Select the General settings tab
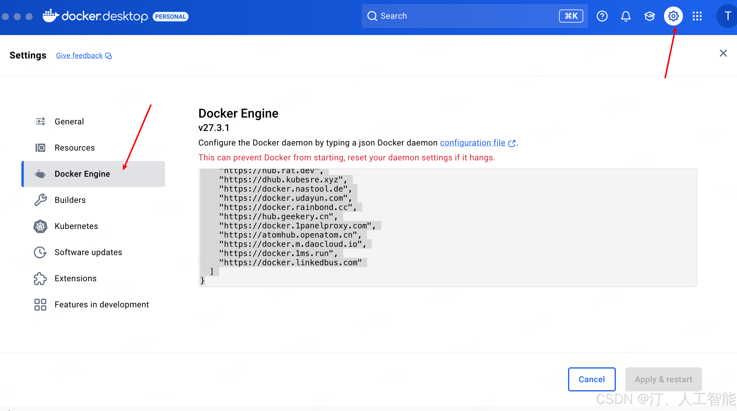Image resolution: width=737 pixels, height=411 pixels. (69, 122)
